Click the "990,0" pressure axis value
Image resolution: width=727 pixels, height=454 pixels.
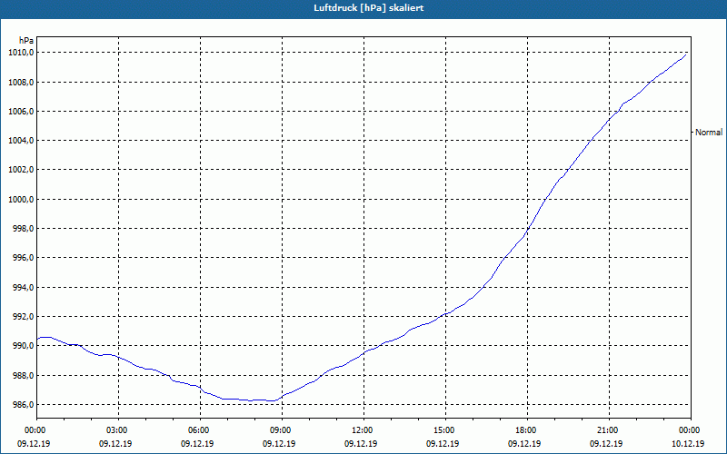pos(24,346)
